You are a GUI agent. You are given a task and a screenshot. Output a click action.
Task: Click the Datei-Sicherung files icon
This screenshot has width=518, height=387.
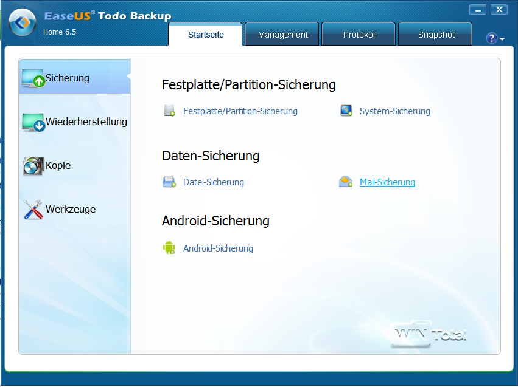169,182
